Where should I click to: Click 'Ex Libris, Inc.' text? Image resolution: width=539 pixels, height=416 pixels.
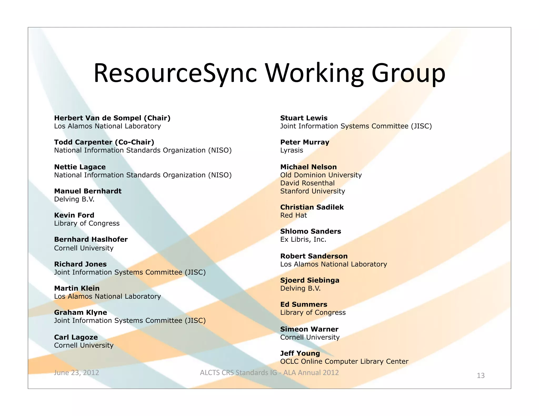pyautogui.click(x=303, y=240)
